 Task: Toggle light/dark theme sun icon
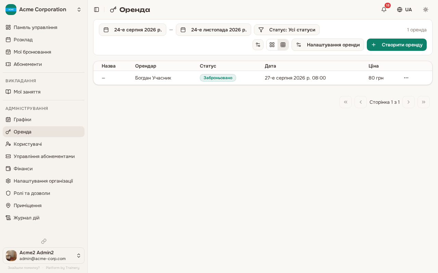[x=426, y=10]
